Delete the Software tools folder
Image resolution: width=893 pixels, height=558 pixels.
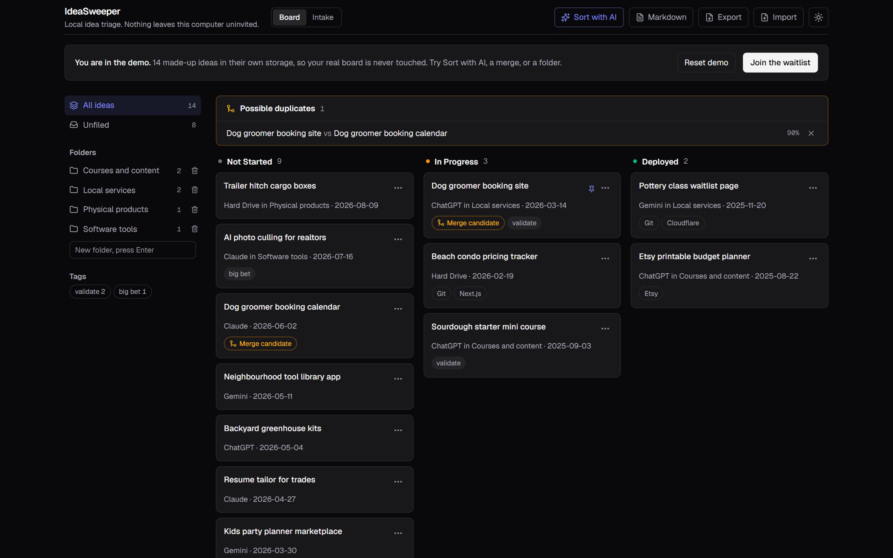point(195,229)
